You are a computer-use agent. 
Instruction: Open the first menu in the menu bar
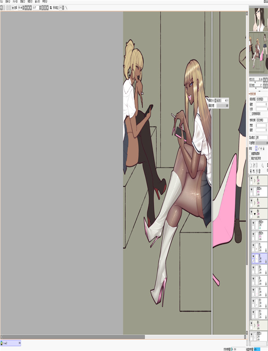pyautogui.click(x=2, y=1)
